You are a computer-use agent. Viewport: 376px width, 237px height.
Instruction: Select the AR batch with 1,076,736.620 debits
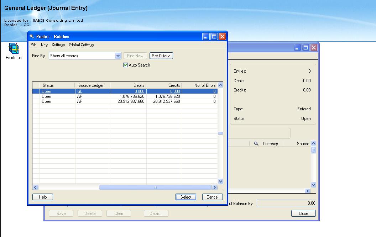click(128, 96)
